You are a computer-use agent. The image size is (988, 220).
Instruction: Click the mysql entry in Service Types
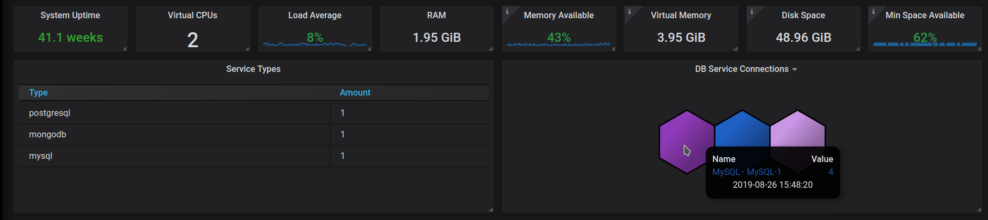coord(41,156)
